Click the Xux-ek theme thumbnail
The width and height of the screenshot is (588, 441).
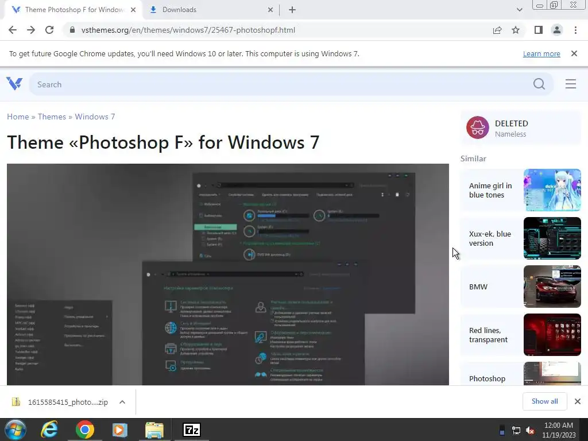[552, 238]
